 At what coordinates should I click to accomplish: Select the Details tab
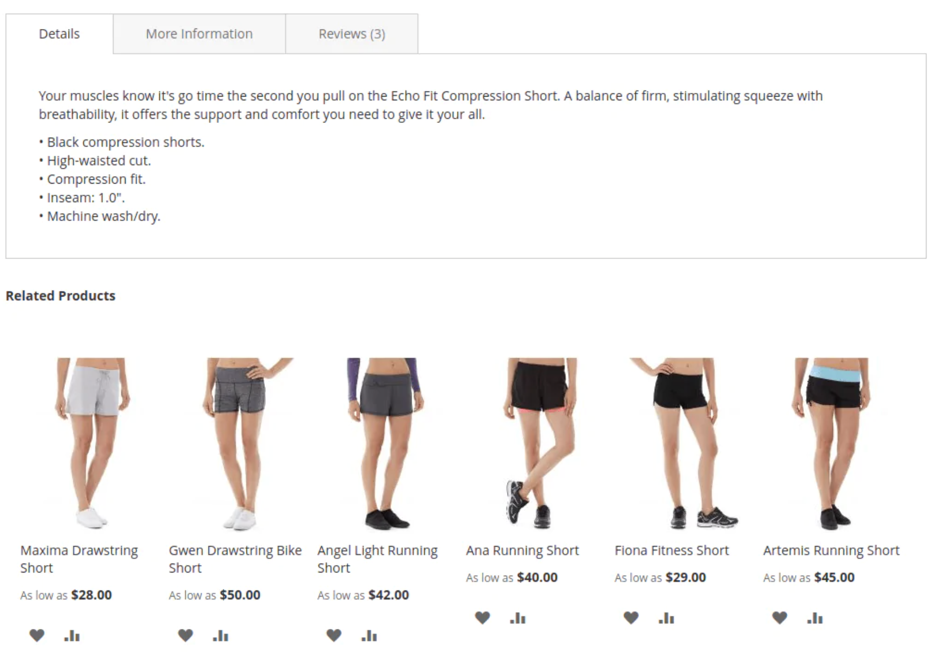[59, 34]
